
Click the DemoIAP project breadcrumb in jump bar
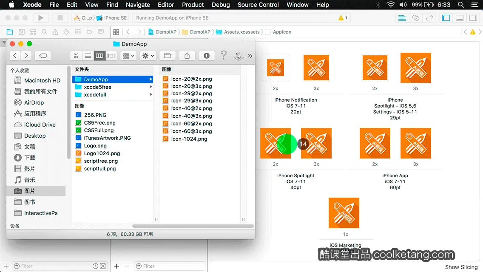(162, 32)
